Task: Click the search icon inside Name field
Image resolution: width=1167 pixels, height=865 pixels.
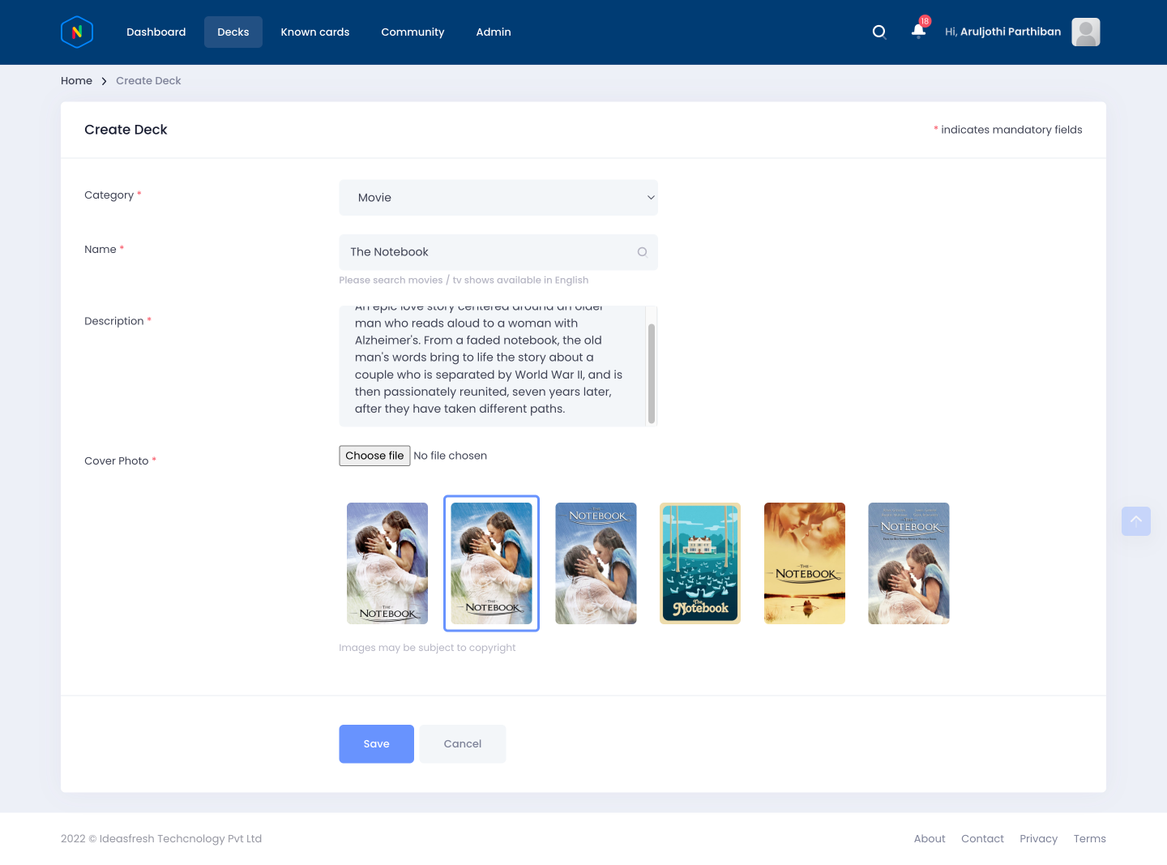Action: pyautogui.click(x=642, y=252)
